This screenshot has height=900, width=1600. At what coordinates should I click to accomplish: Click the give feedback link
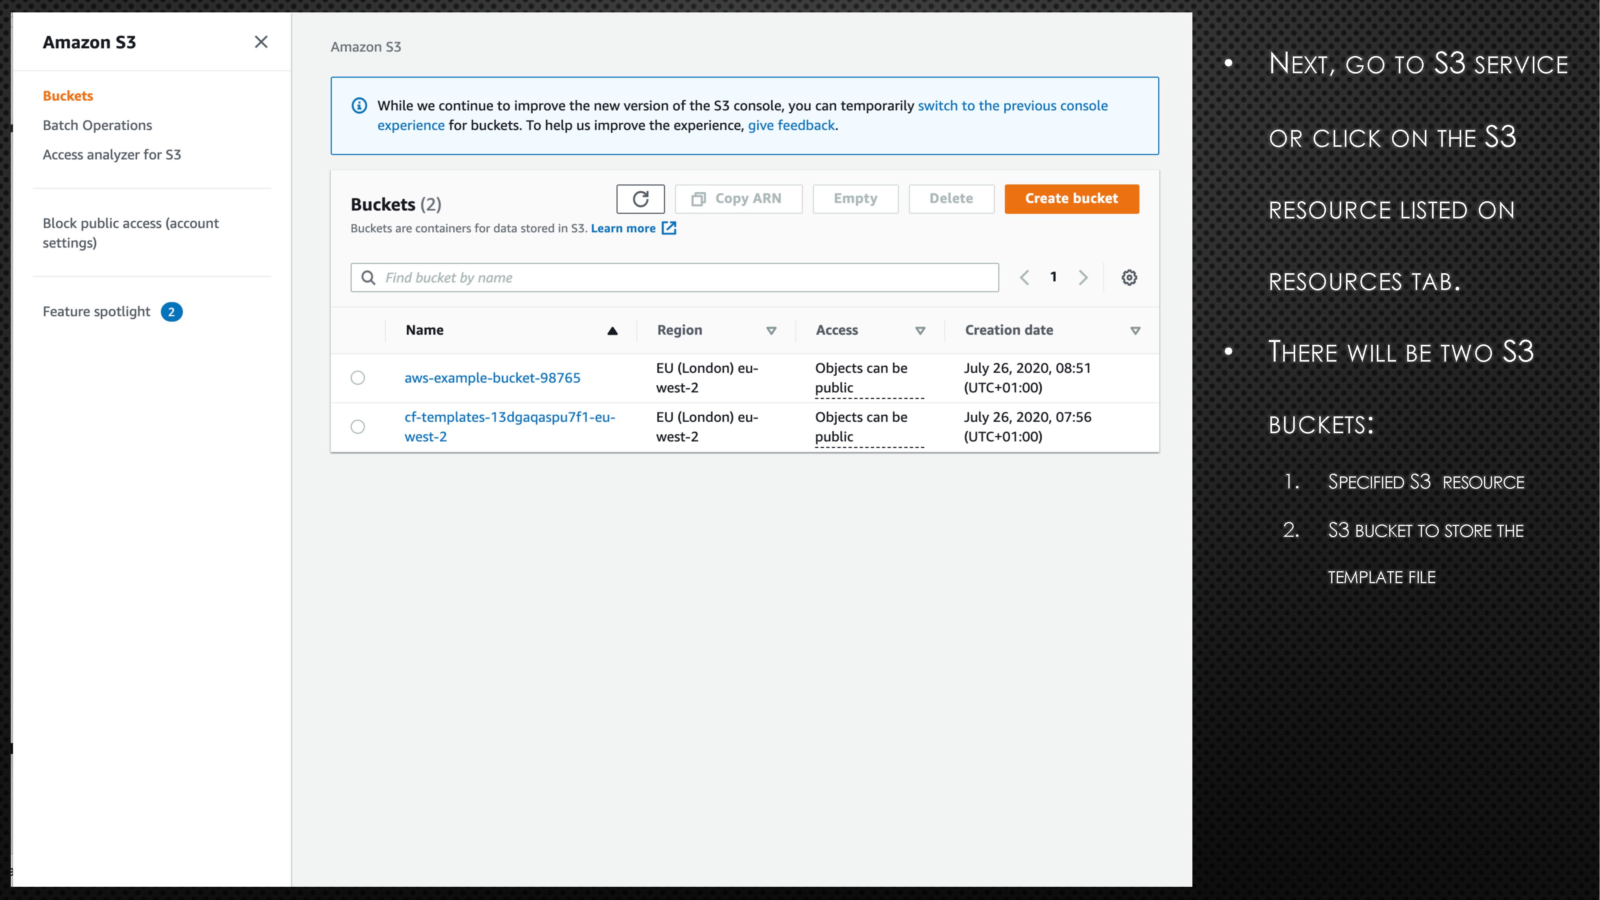[791, 126]
